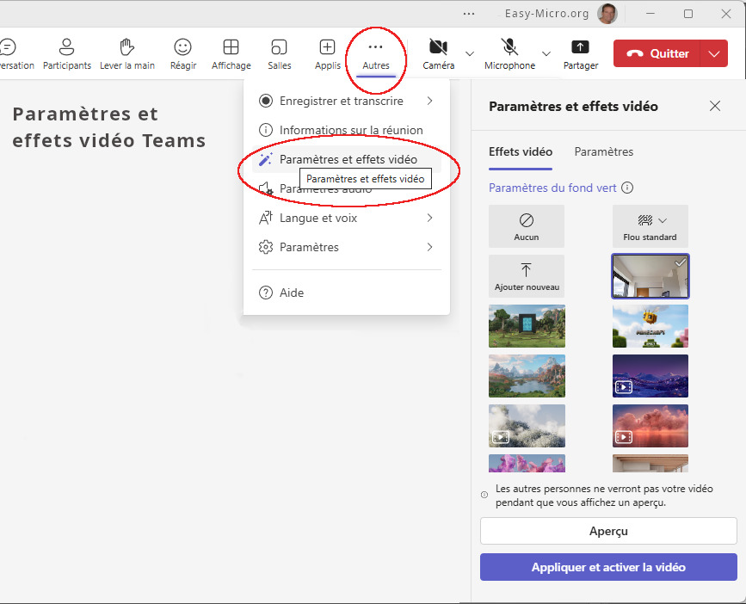Open the Salles breakout rooms
746x604 pixels.
280,53
